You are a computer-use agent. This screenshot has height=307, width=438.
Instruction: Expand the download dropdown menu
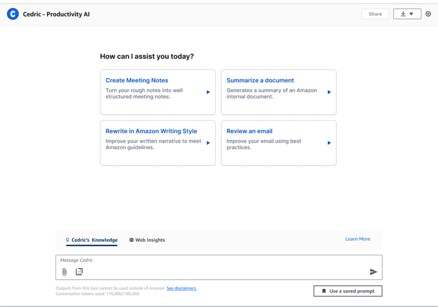[407, 14]
